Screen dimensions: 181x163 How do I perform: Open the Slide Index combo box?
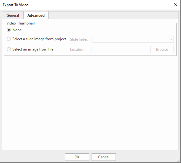[x=133, y=39]
